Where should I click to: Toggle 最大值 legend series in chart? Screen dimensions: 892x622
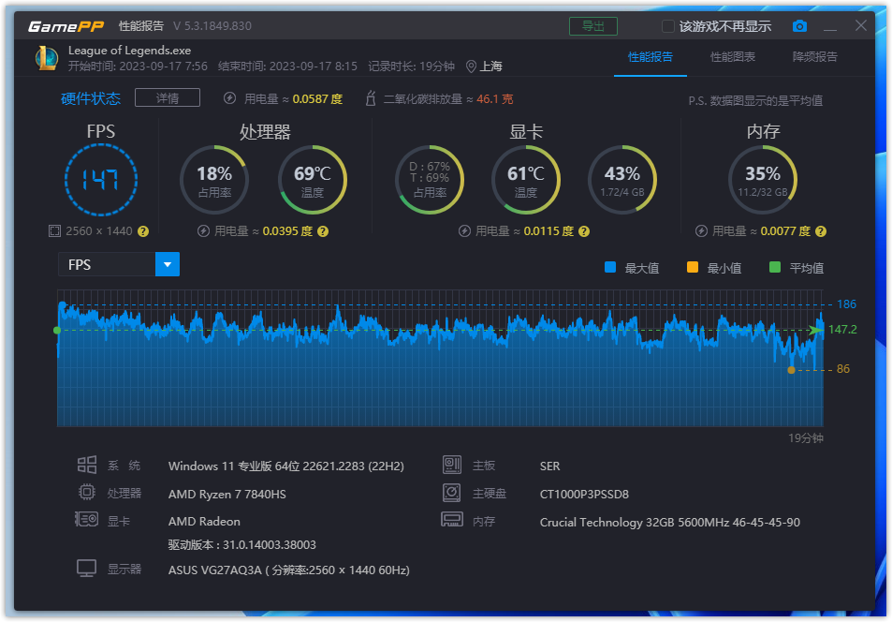(x=632, y=268)
